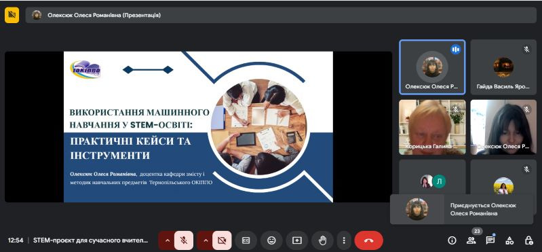Click the yellow muted-presentation icon at top left

point(12,15)
